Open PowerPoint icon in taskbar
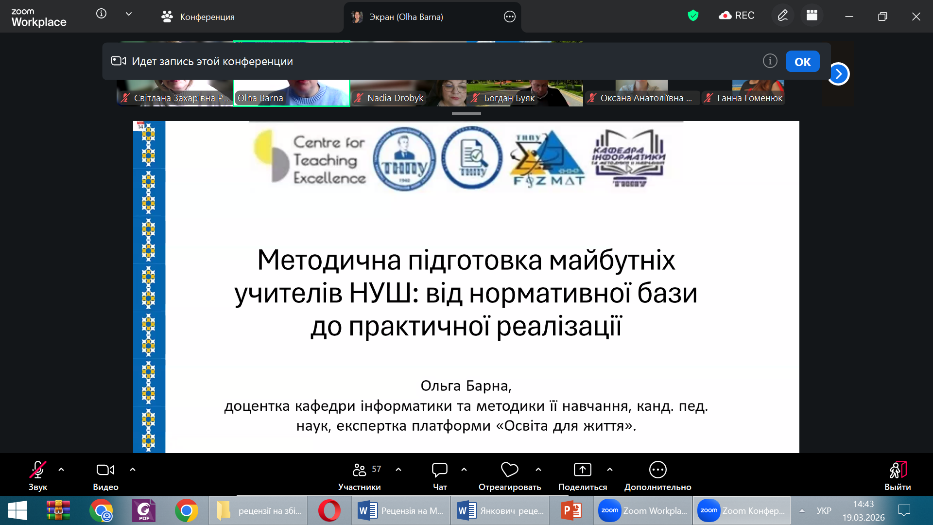This screenshot has width=933, height=525. point(571,510)
